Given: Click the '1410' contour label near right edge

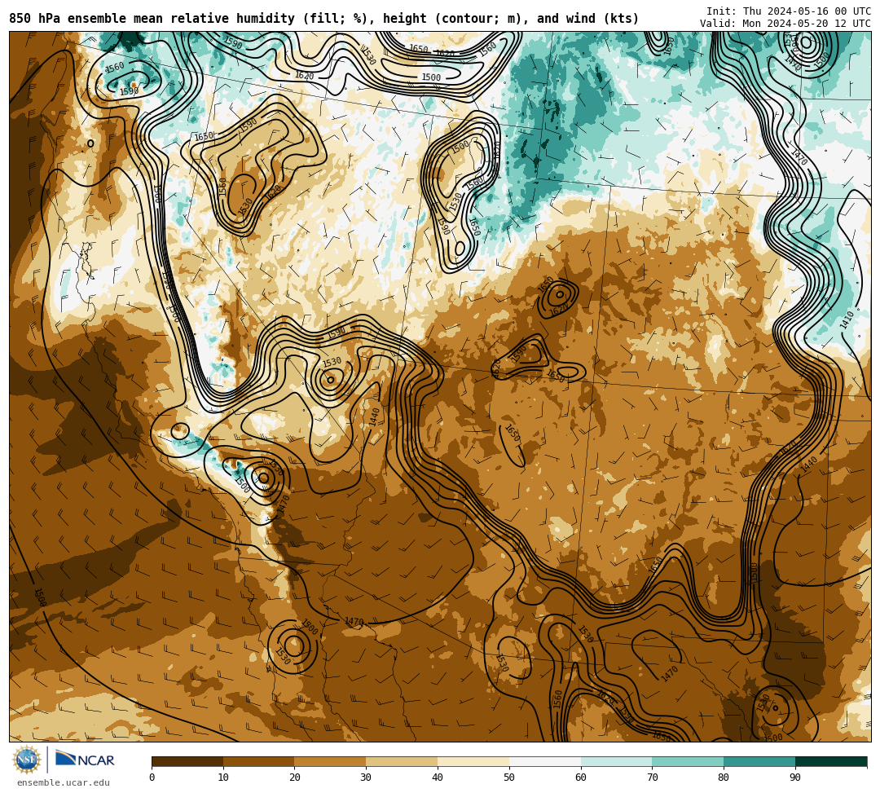Looking at the screenshot, I should (x=847, y=320).
